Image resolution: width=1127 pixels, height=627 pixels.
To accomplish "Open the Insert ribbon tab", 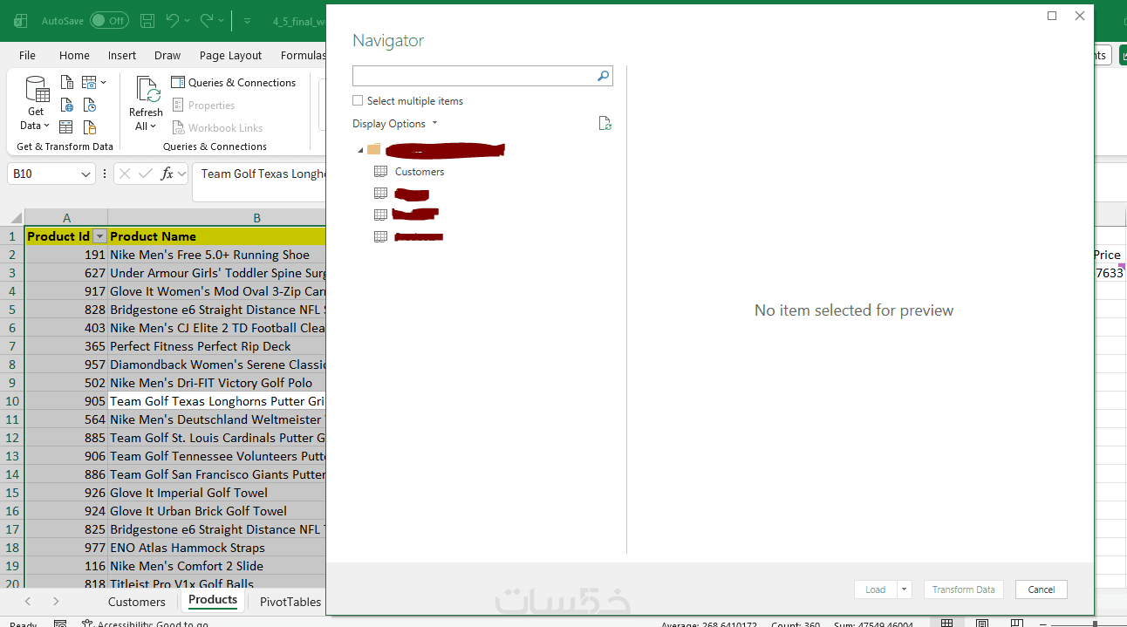I will (x=122, y=55).
